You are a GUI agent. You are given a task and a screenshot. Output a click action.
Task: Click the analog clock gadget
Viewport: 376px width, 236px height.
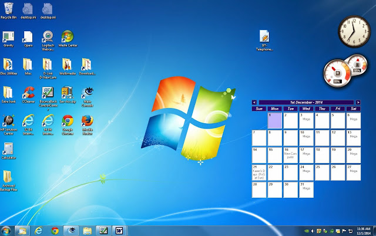click(354, 31)
